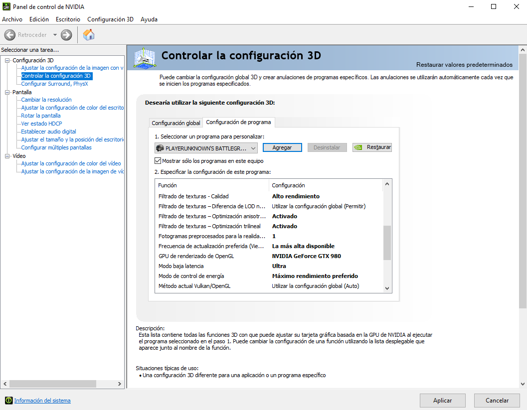Select Ajustar la configuración de la imagen con vista previa

[72, 68]
